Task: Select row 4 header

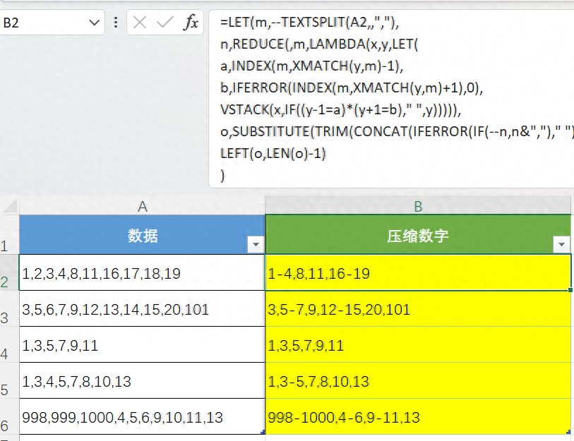Action: pos(9,344)
